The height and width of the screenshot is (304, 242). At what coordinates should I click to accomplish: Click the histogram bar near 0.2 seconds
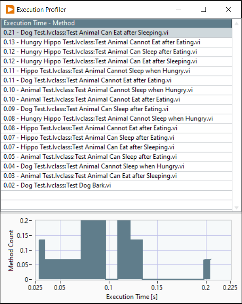(207, 269)
